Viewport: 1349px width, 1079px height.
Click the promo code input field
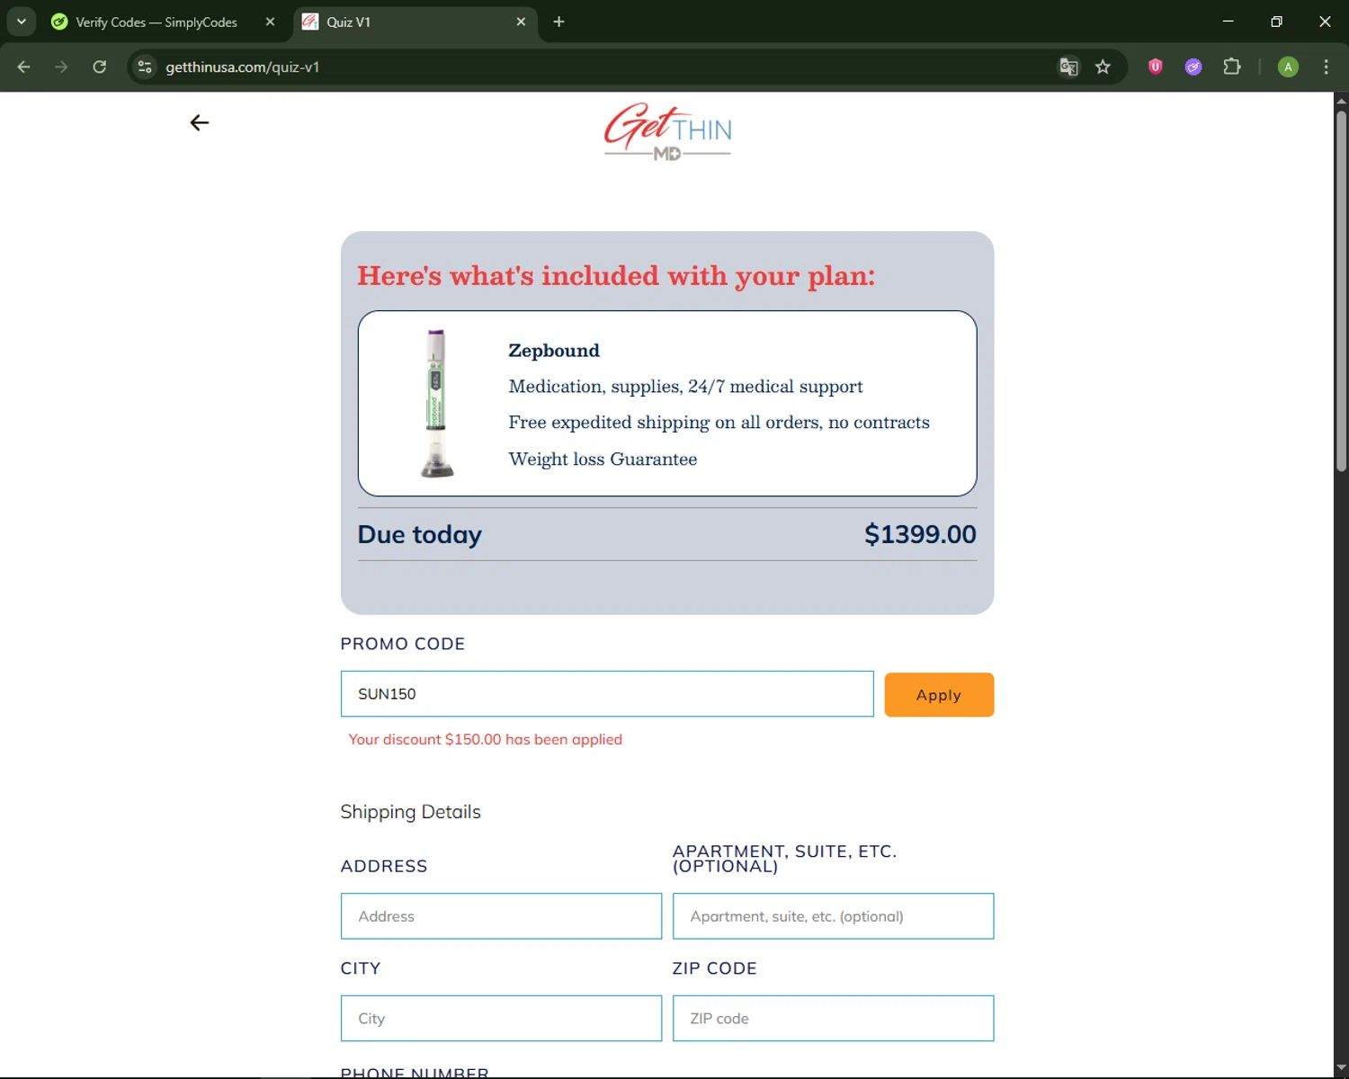607,694
